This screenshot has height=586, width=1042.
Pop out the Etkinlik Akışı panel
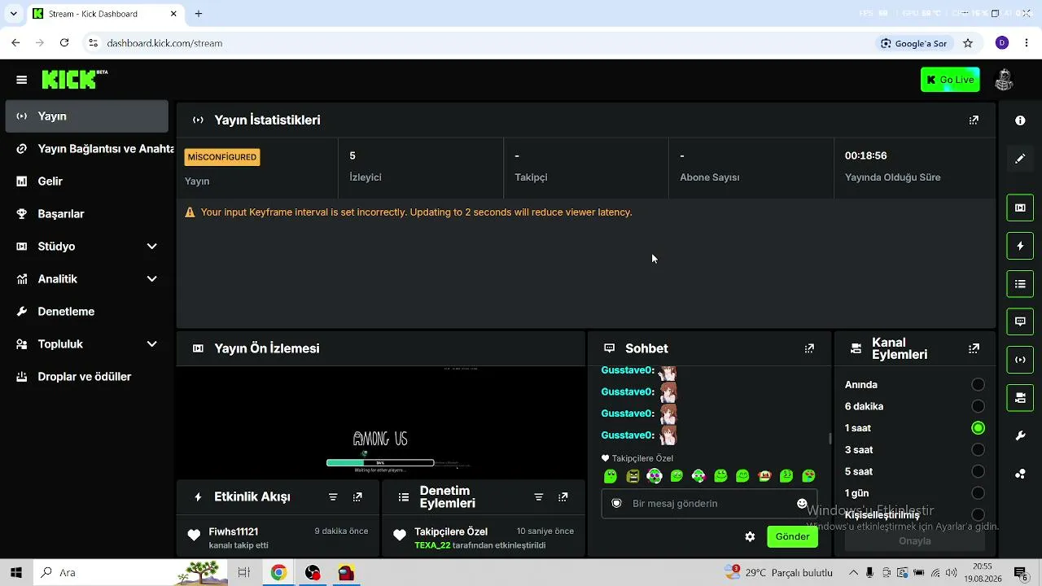357,496
